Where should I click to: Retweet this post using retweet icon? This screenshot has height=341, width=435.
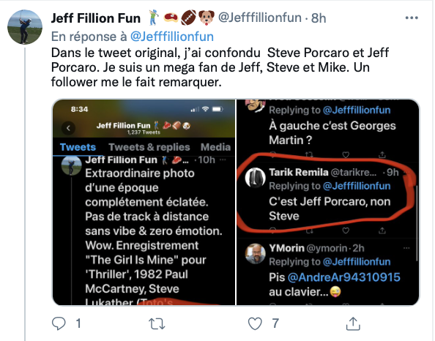pos(157,323)
